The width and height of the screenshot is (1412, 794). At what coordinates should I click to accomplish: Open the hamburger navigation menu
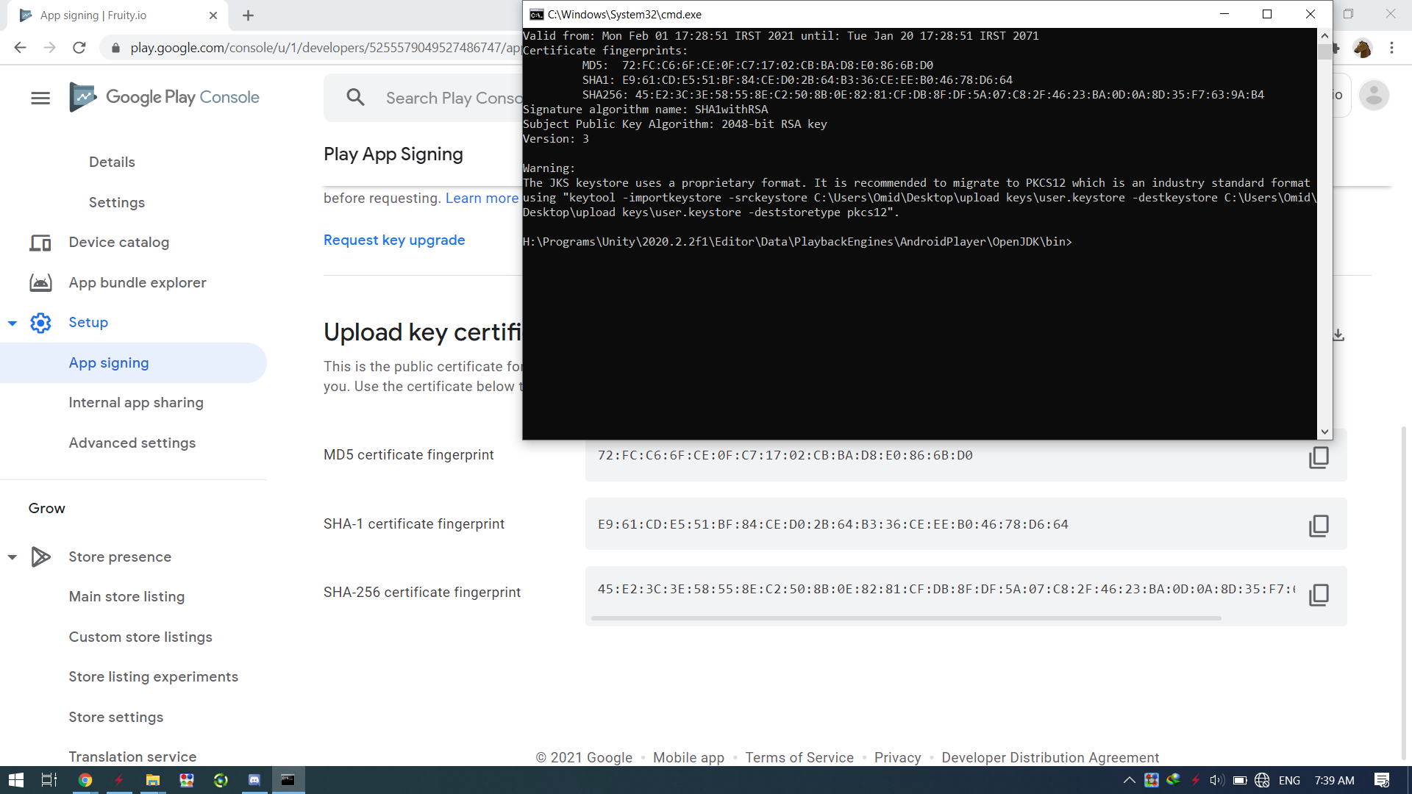point(40,98)
